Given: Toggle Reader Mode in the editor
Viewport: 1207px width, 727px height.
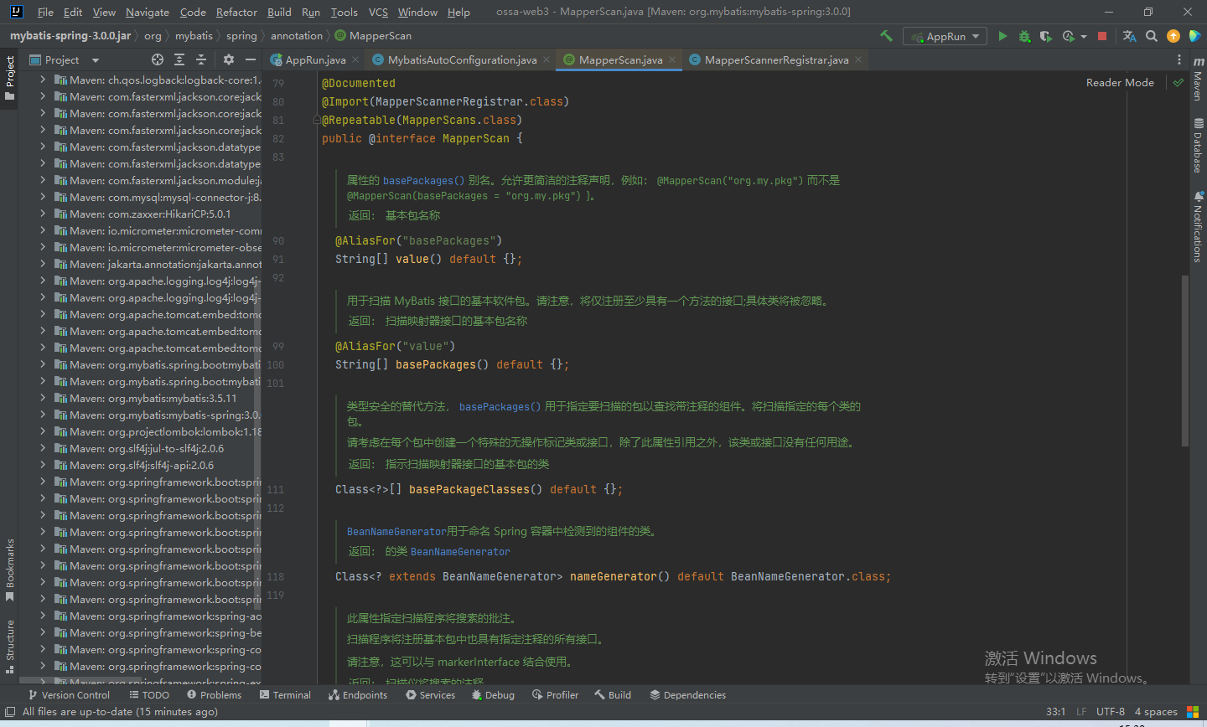Looking at the screenshot, I should click(x=1120, y=82).
